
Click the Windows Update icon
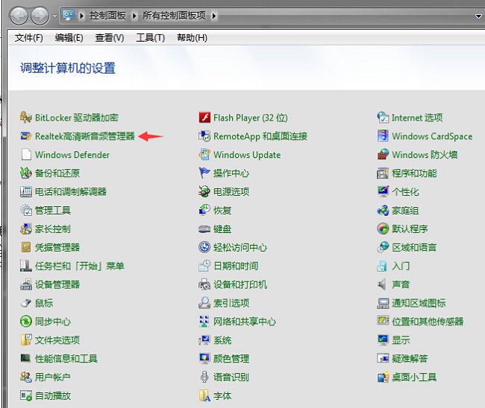pos(204,155)
